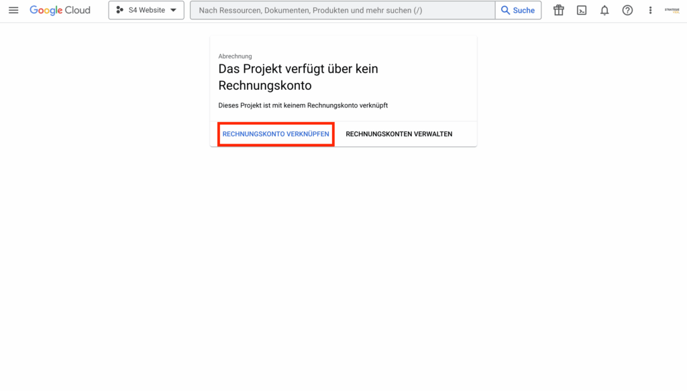Activate Cloud Shell terminal icon

[582, 10]
